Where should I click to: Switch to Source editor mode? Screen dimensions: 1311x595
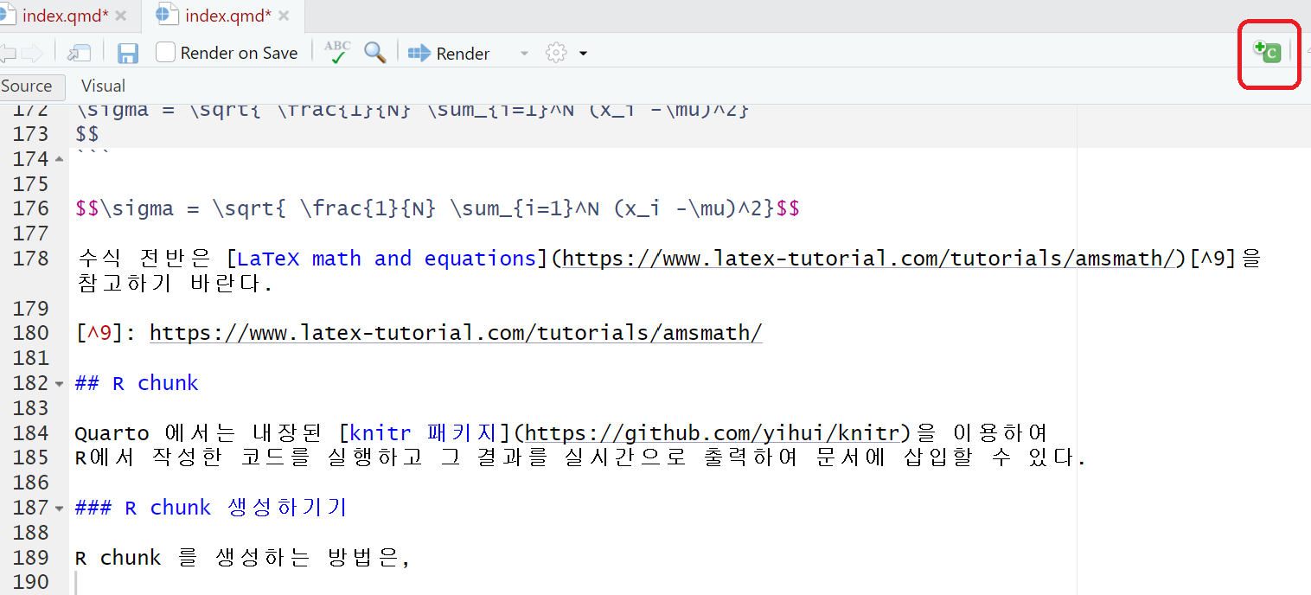tap(27, 86)
